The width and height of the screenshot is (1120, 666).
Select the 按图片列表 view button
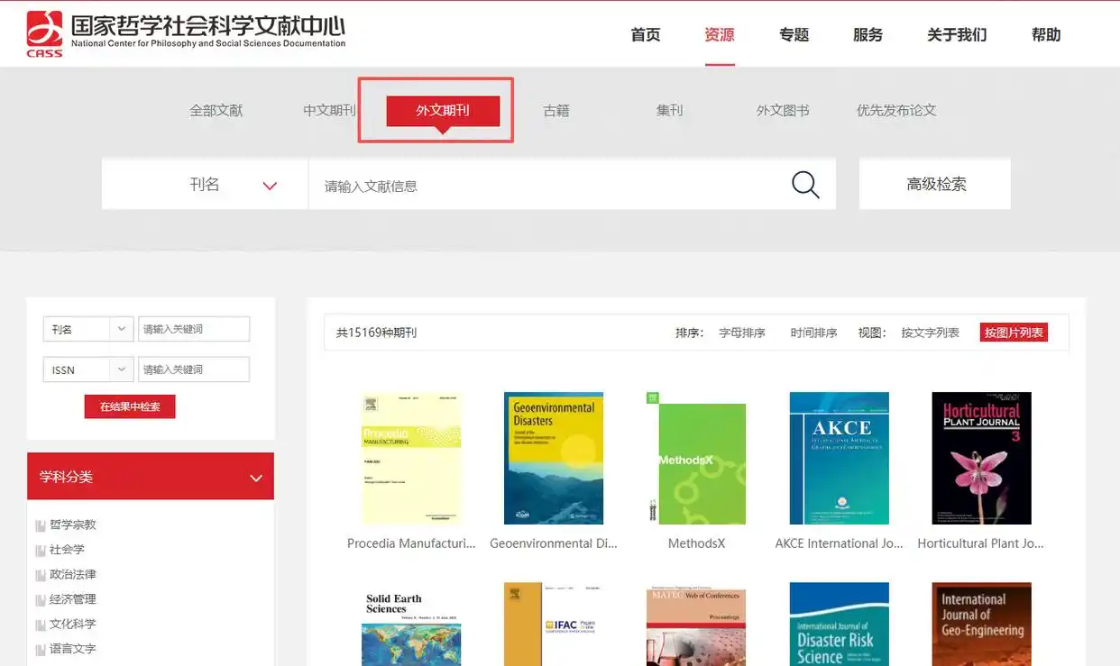point(1014,333)
